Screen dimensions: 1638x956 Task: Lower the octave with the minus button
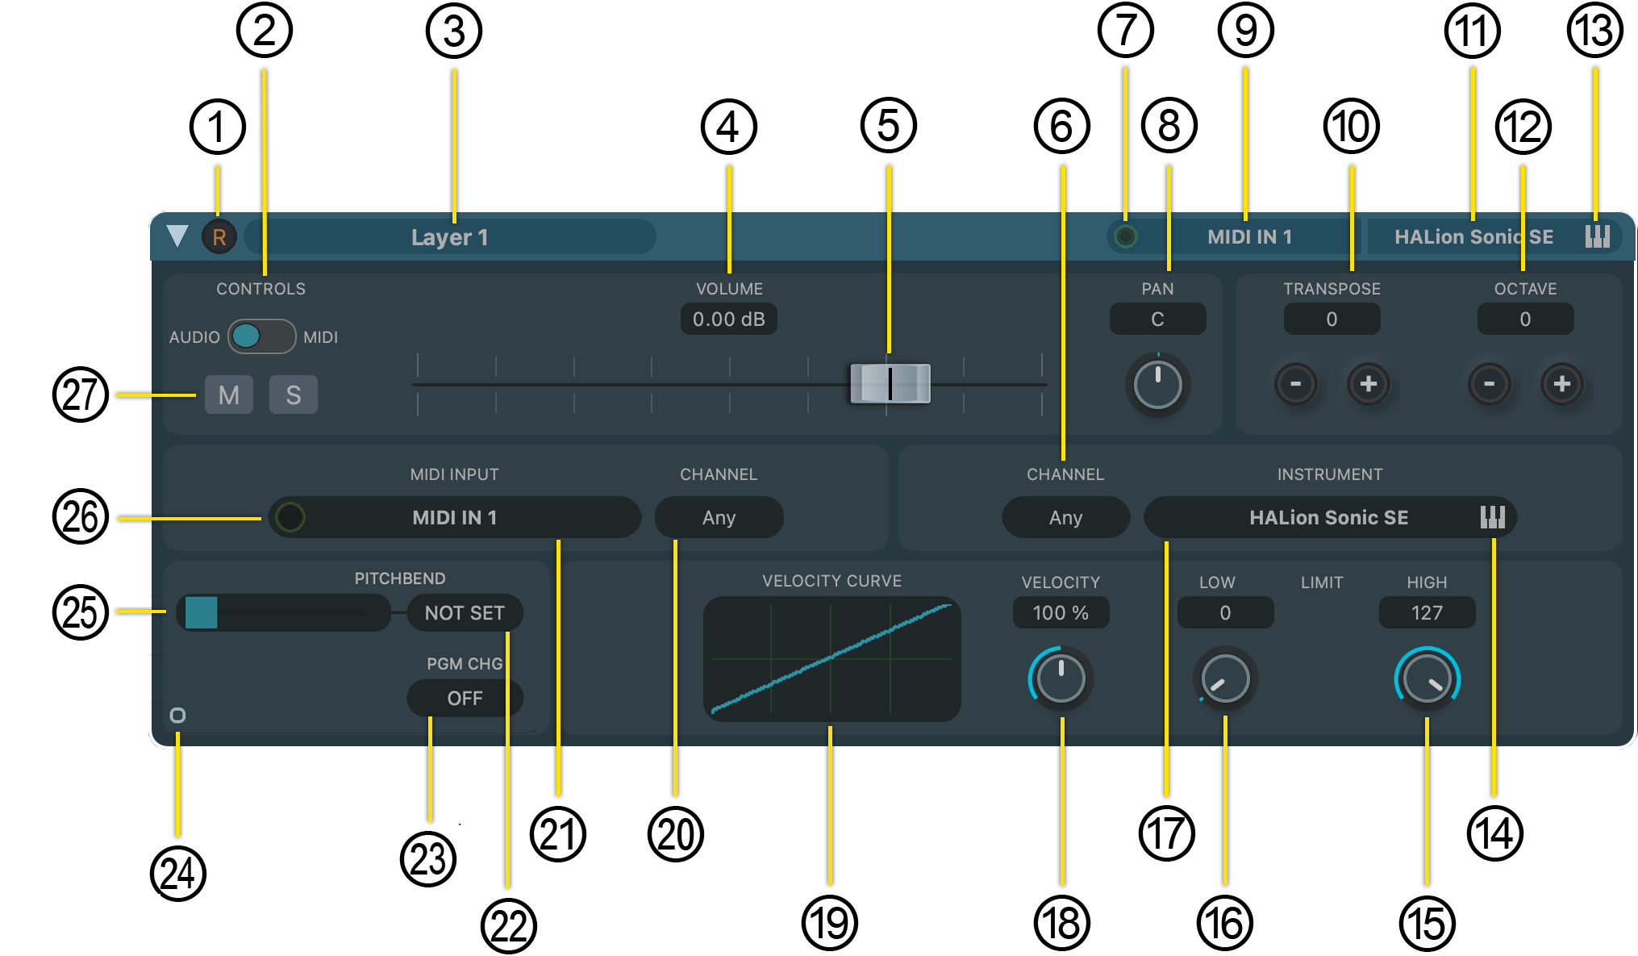(1489, 384)
